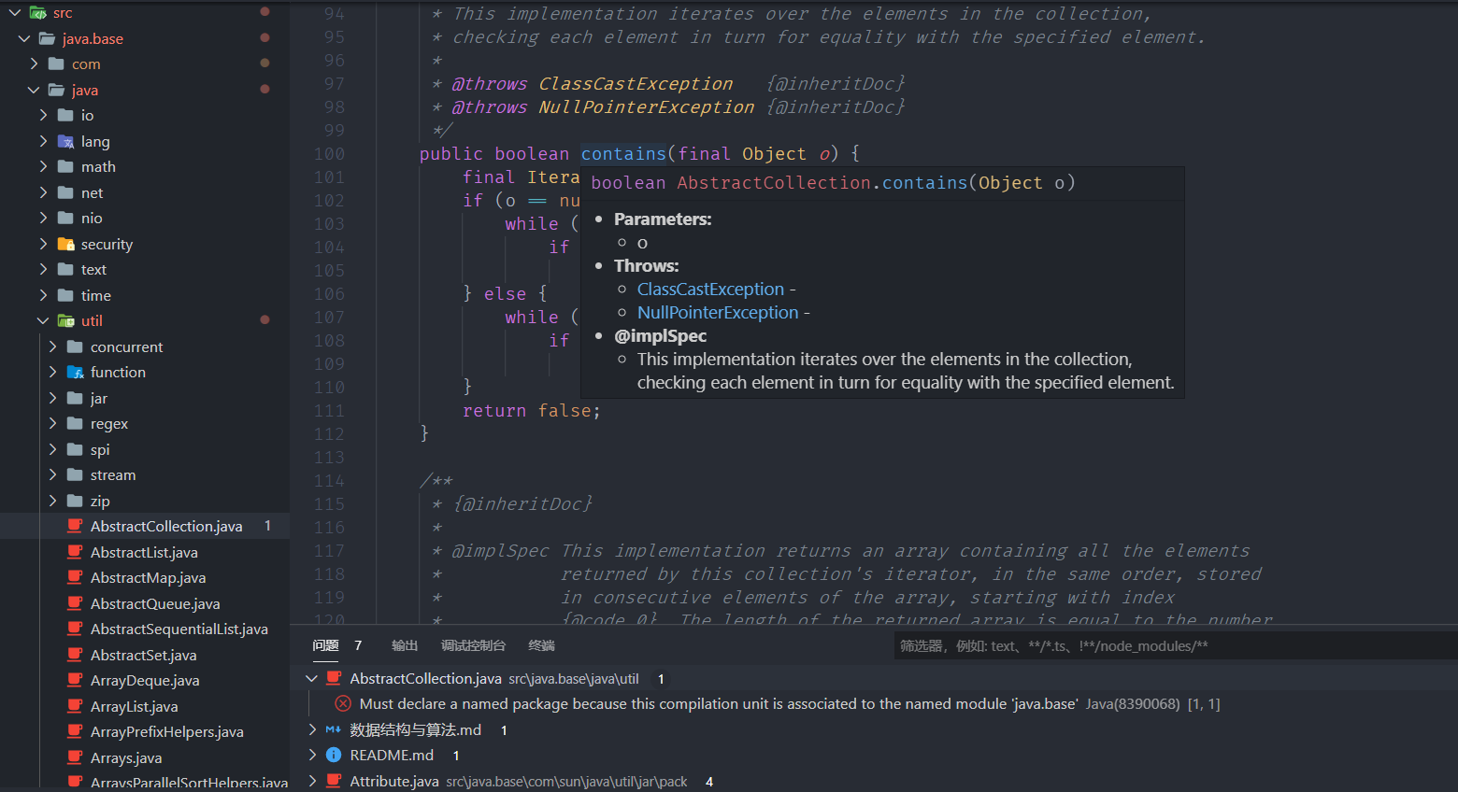Click the security package folder icon
1458x792 pixels.
67,244
